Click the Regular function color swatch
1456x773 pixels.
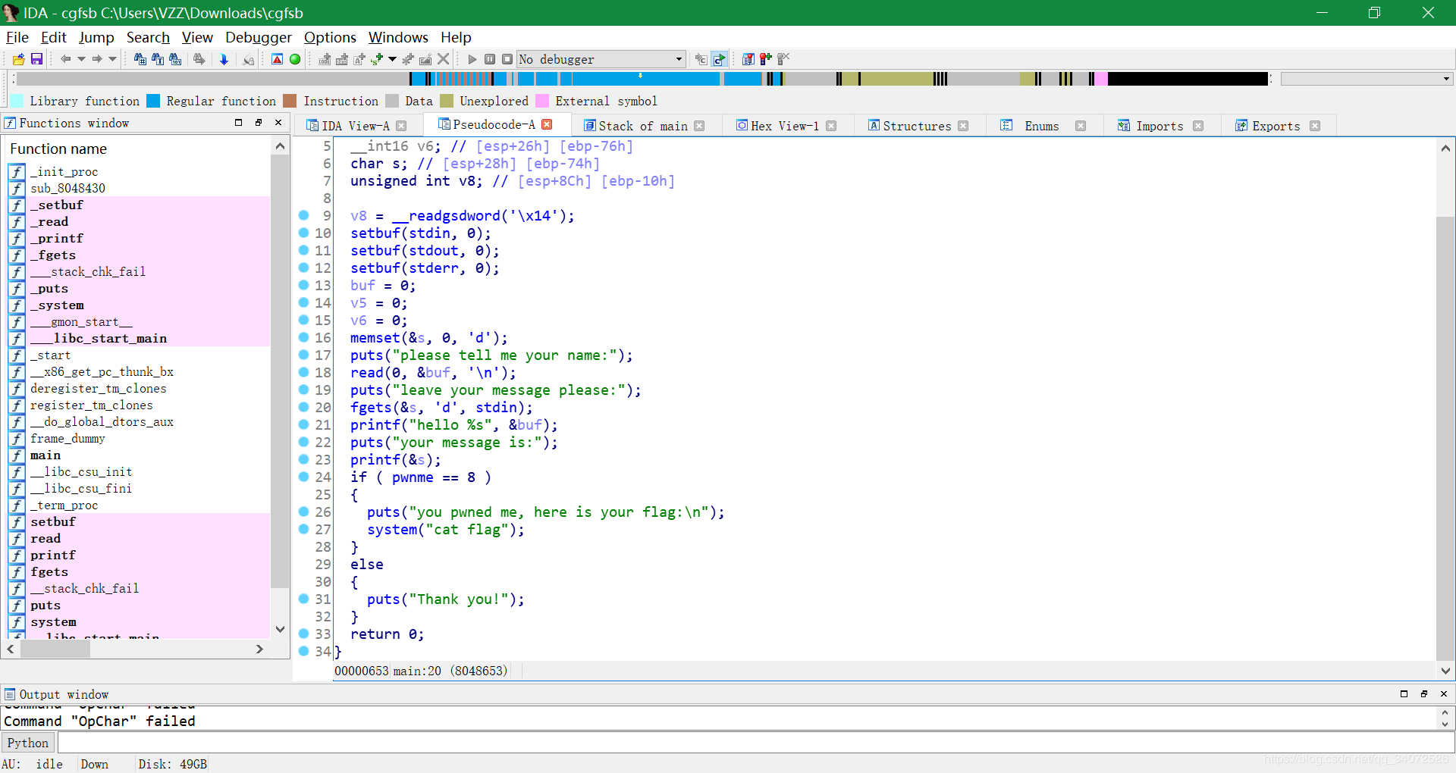[x=153, y=101]
